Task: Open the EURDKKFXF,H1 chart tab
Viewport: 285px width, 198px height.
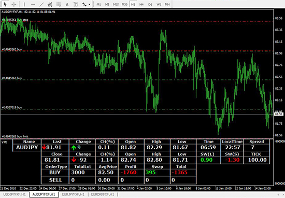Action: [x=103, y=194]
